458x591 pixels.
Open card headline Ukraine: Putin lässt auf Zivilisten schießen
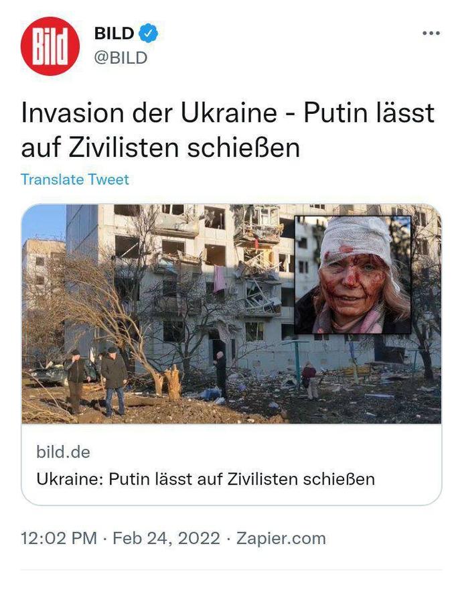point(206,480)
